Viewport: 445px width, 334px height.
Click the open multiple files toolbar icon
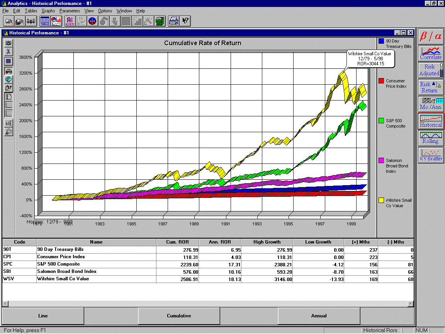tap(20, 21)
